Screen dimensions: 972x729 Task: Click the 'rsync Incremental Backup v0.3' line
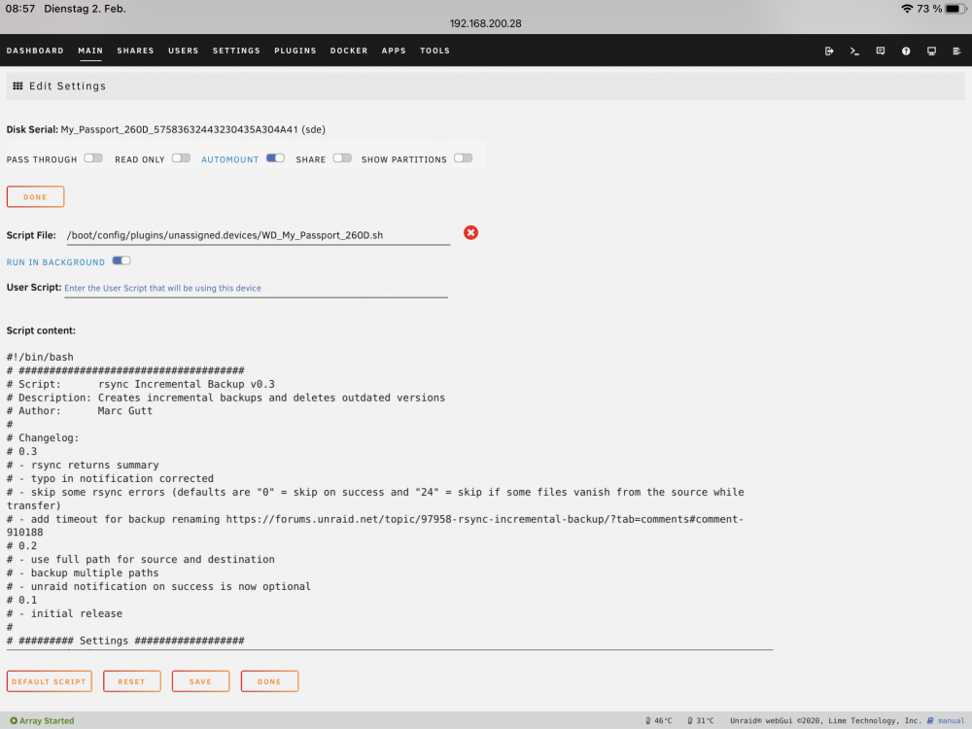tap(141, 384)
